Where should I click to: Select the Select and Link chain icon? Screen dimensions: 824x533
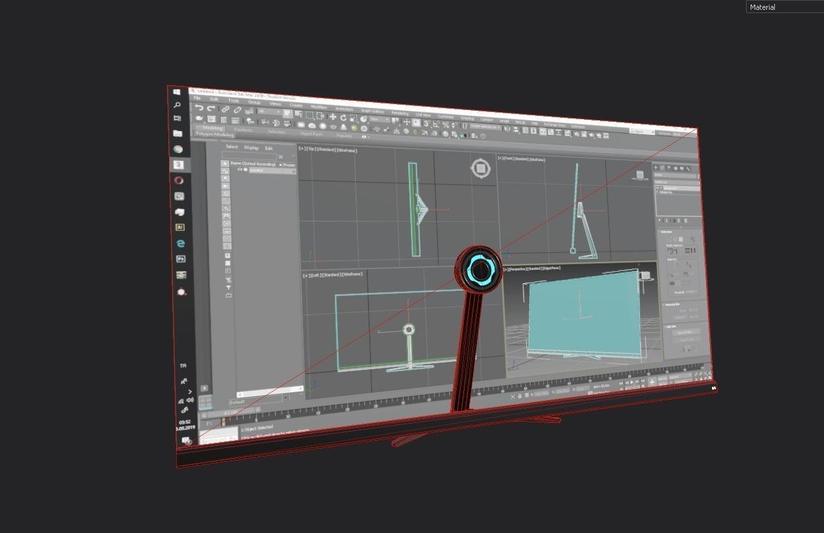(225, 109)
